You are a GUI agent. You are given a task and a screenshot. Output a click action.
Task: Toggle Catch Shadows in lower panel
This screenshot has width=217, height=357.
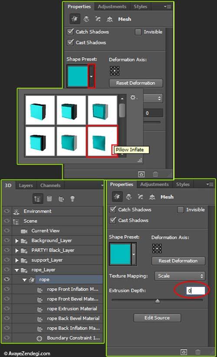113,209
